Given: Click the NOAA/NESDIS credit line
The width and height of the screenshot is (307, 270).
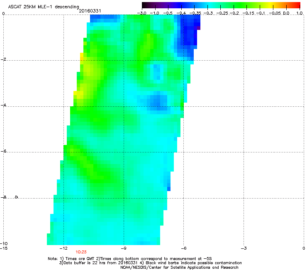Looking at the screenshot, I should (x=179, y=268).
